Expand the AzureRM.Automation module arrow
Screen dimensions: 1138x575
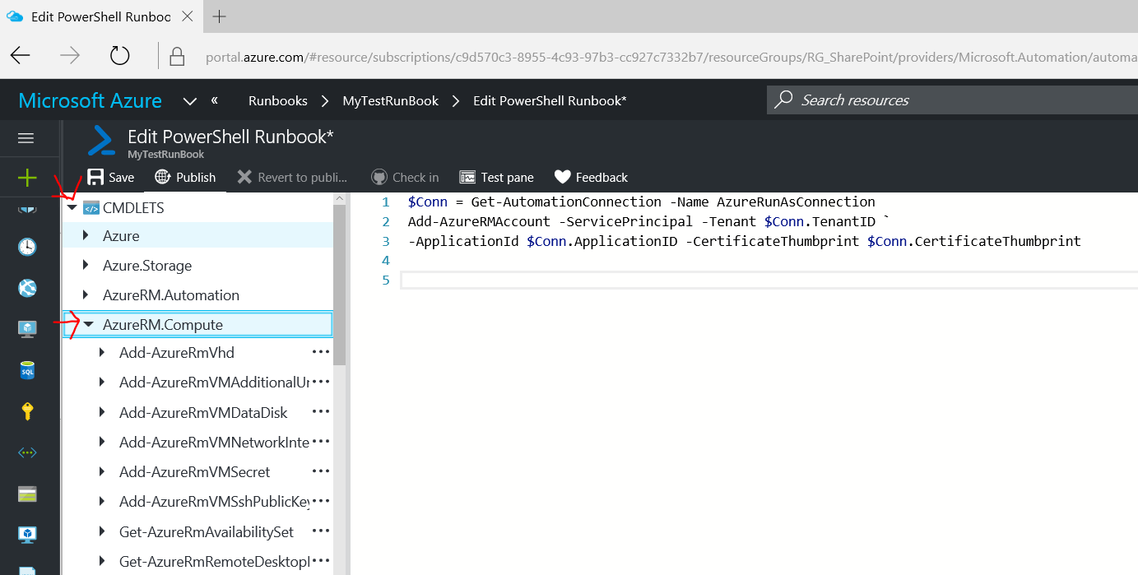tap(86, 295)
